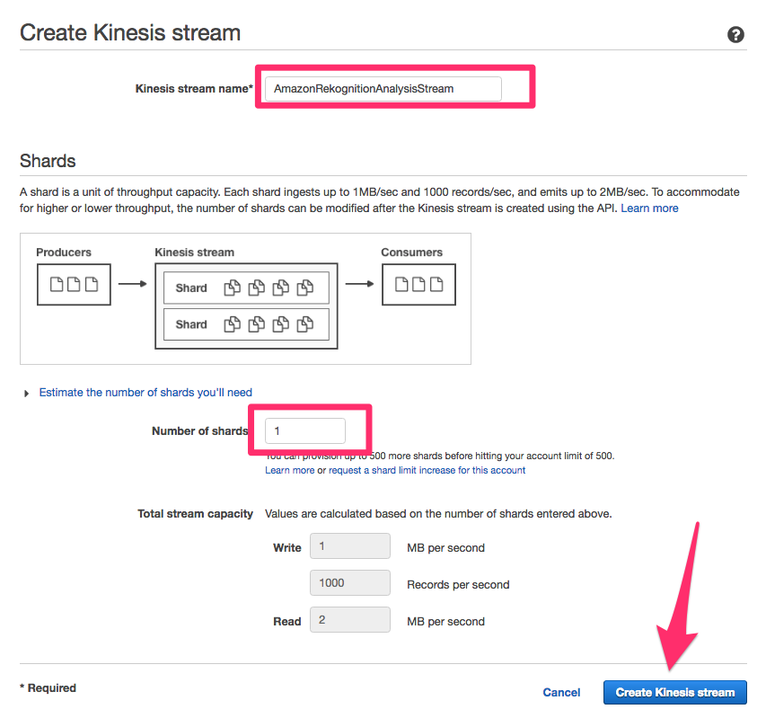The height and width of the screenshot is (718, 766).
Task: Select the Number of shards input field
Action: point(306,430)
